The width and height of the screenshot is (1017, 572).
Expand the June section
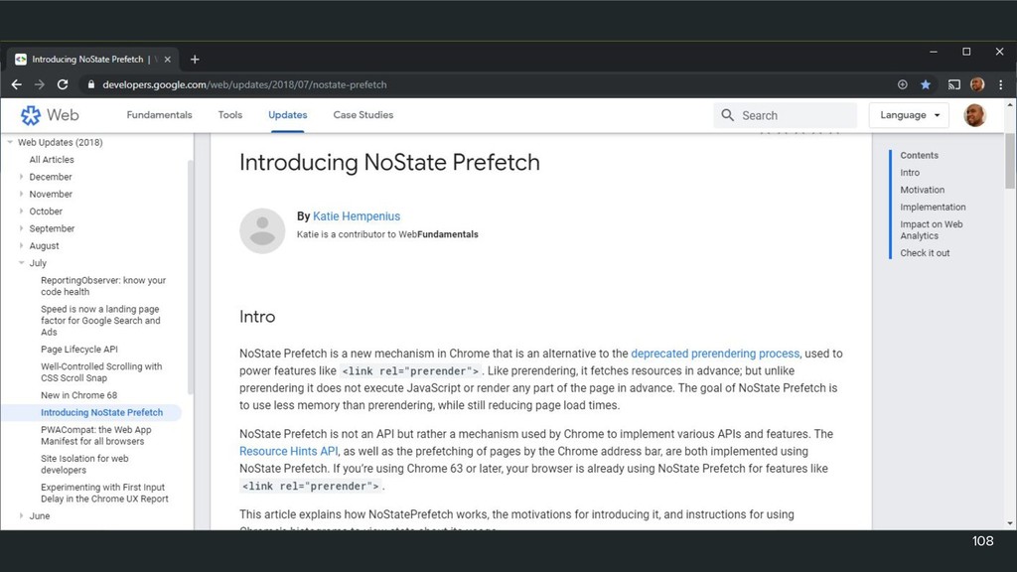[22, 516]
